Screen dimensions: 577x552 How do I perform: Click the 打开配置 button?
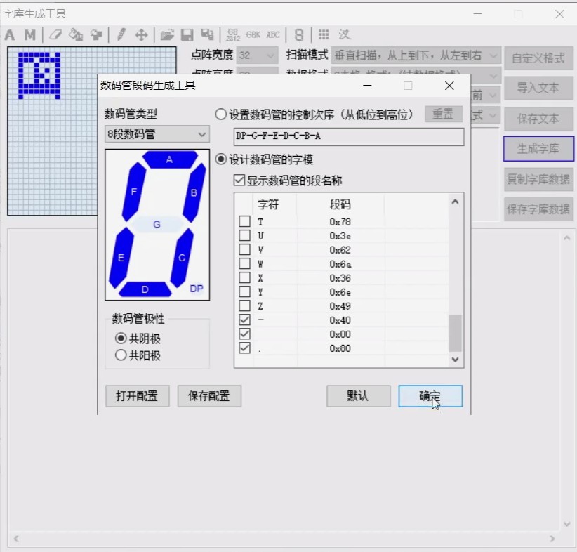click(x=138, y=396)
